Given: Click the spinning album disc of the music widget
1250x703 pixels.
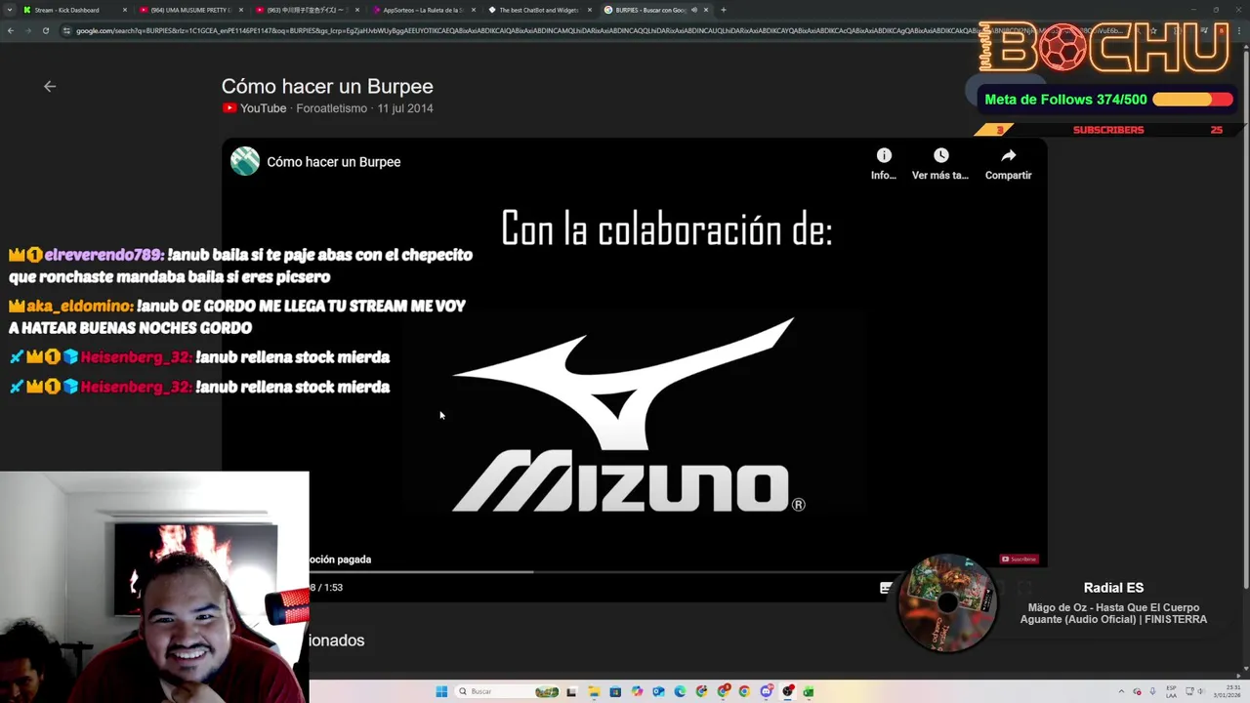Looking at the screenshot, I should (947, 603).
